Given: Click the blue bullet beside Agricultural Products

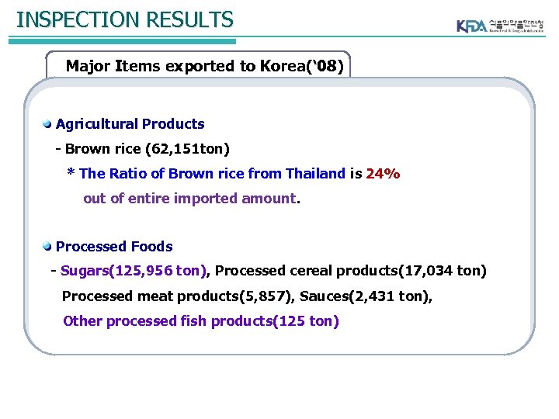Looking at the screenshot, I should tap(48, 124).
